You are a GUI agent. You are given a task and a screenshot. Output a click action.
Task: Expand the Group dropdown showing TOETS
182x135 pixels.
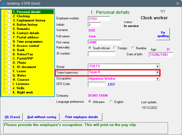[x=157, y=66]
